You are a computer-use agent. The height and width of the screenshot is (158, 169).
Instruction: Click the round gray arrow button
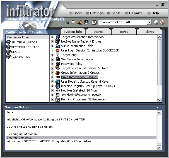point(156,22)
